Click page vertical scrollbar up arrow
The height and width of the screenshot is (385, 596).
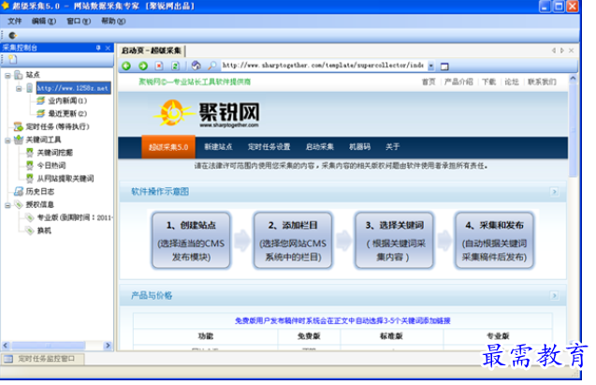[573, 79]
